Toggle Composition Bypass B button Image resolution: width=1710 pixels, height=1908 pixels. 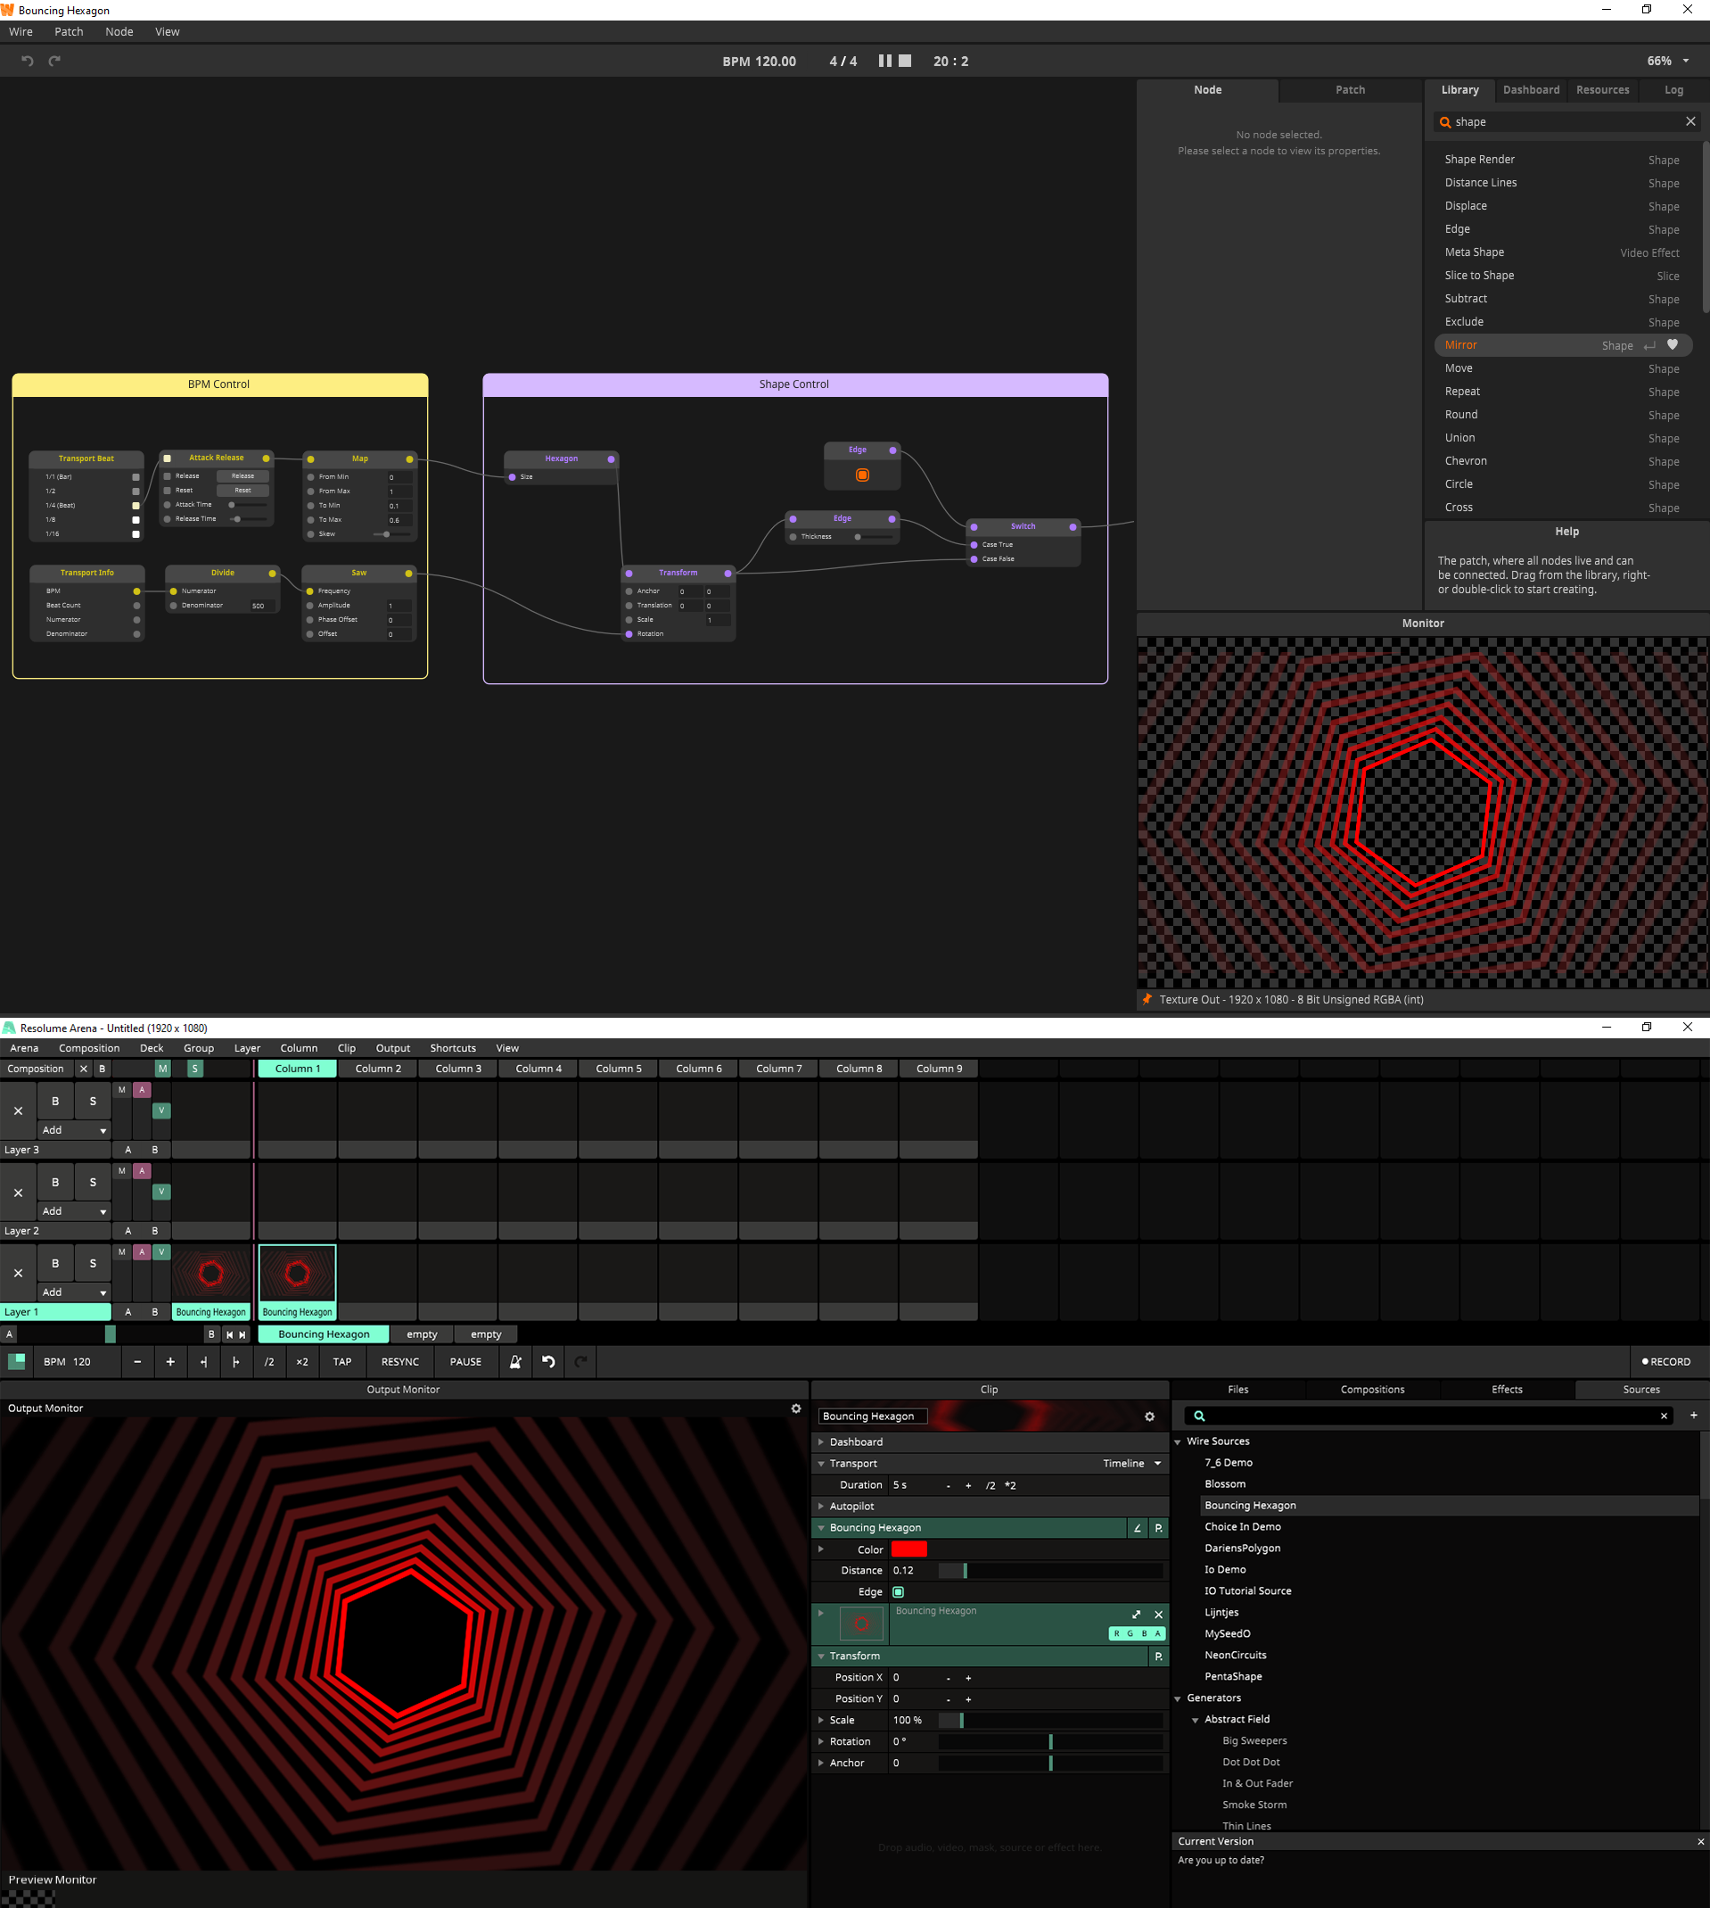coord(103,1069)
